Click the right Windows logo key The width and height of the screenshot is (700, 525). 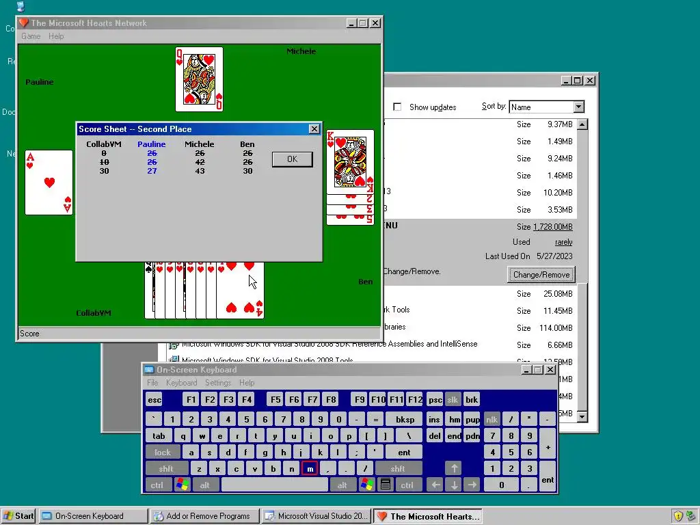coord(367,485)
